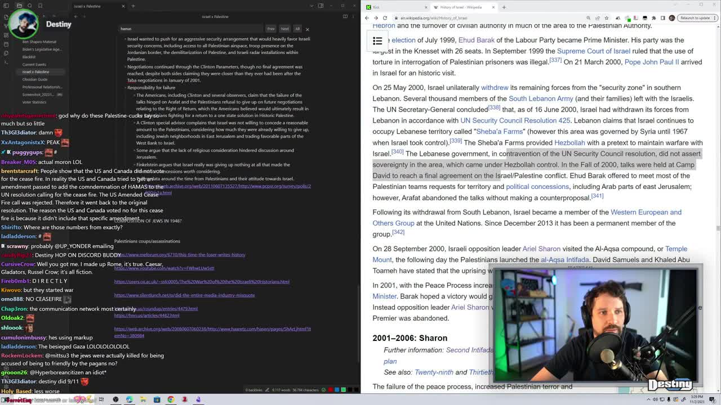Bookmark page with the star icon
This screenshot has width=721, height=405.
607,18
